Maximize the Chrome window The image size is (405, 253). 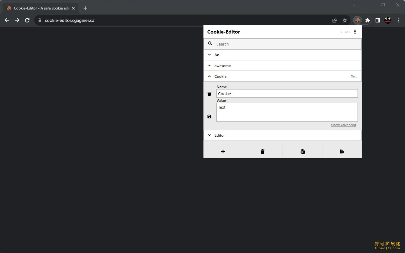[383, 5]
